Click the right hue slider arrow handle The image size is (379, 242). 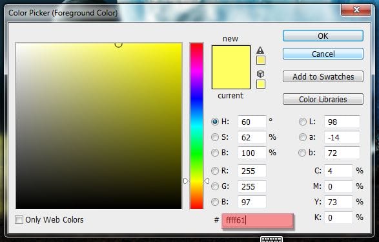click(x=207, y=181)
